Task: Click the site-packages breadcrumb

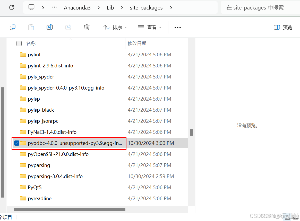Action: [146, 8]
